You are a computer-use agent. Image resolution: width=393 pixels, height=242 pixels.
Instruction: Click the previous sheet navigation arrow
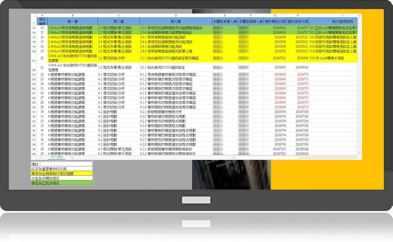coord(36,157)
